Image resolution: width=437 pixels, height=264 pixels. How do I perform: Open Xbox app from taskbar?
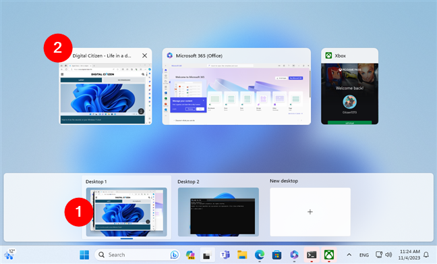[x=329, y=255]
